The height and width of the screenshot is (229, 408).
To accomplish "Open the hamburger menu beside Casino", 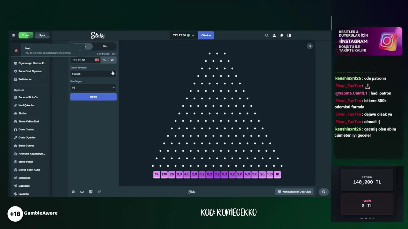I will point(13,35).
